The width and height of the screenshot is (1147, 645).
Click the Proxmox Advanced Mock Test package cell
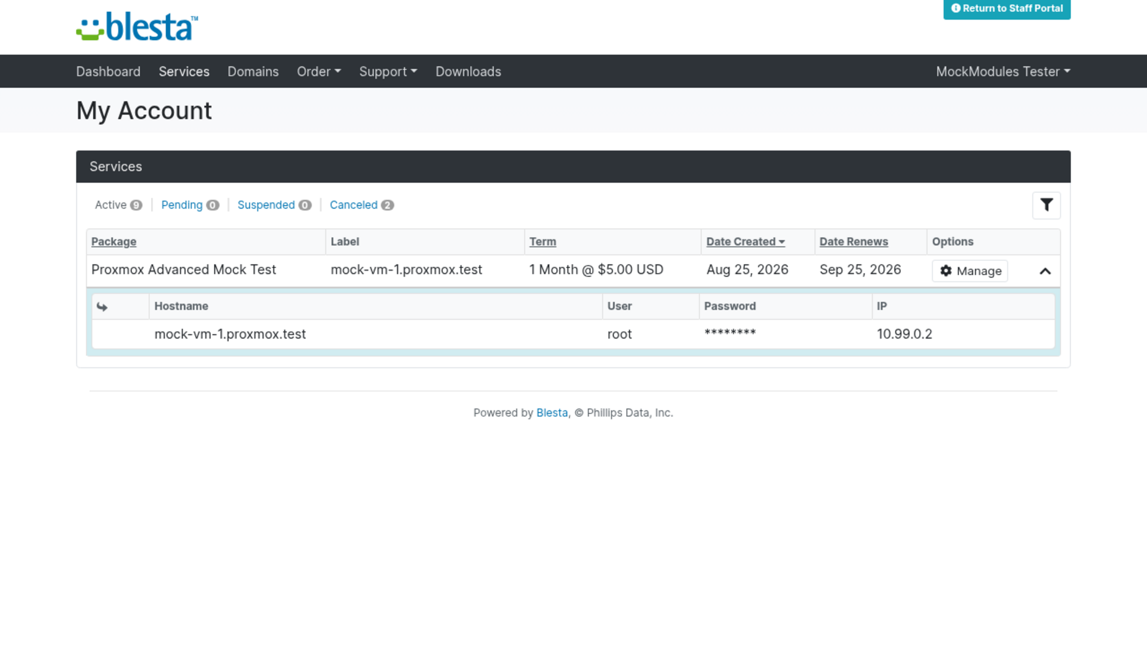coord(183,270)
